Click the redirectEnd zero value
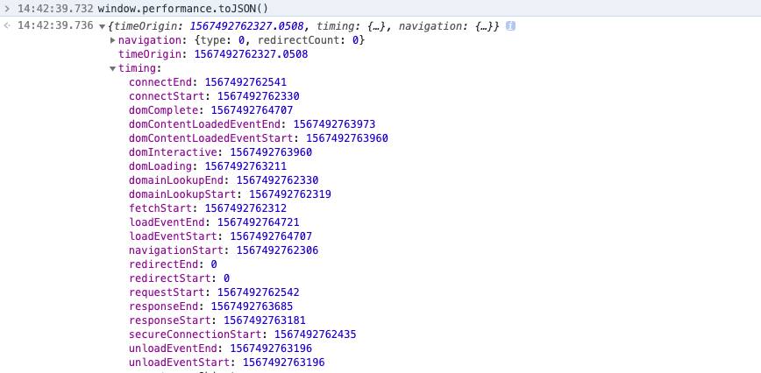The height and width of the screenshot is (373, 761). (x=214, y=264)
